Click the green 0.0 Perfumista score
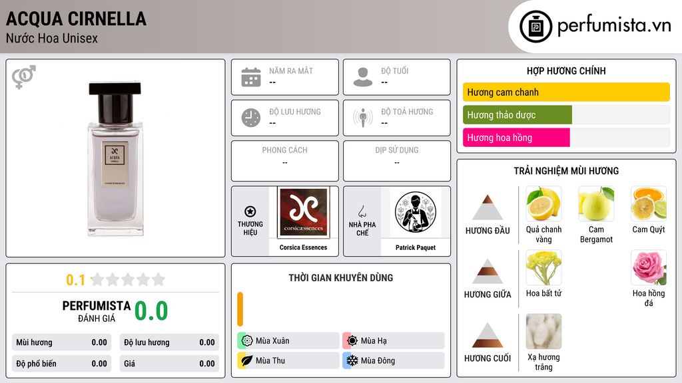Screen dimensions: 682x383 click(x=151, y=311)
